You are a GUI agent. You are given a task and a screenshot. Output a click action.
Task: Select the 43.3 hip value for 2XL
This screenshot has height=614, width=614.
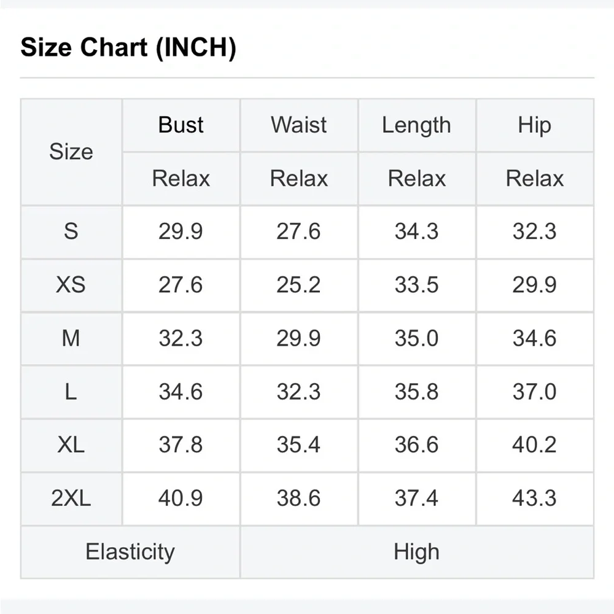pos(534,498)
